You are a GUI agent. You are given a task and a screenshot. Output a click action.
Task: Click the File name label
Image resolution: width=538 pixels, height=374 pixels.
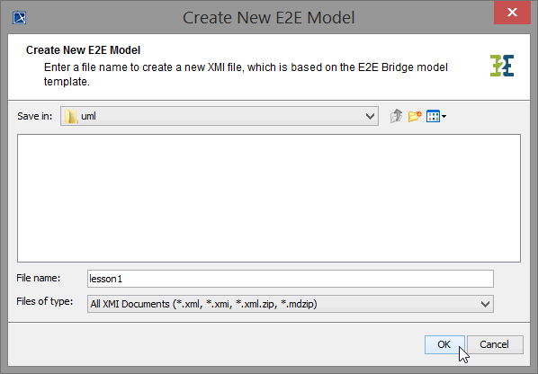click(39, 278)
